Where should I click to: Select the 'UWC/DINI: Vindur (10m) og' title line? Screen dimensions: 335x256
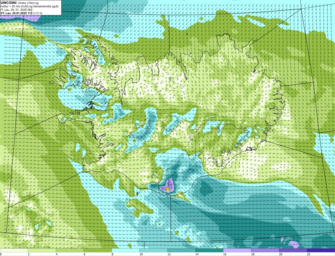tap(20, 3)
